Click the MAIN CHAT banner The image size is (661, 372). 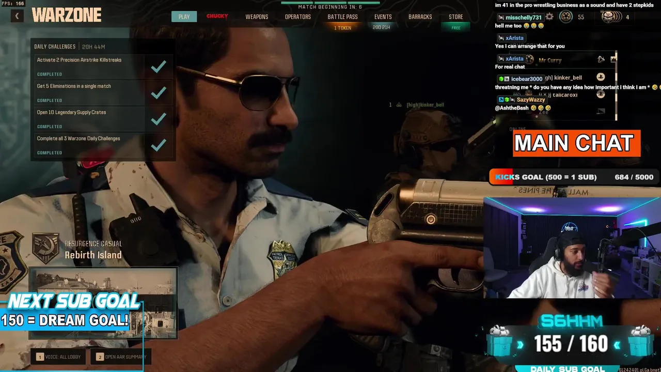[577, 144]
